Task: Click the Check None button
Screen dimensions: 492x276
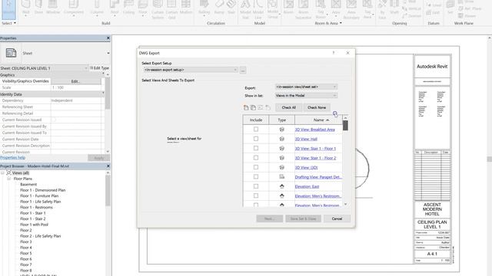Action: point(317,107)
